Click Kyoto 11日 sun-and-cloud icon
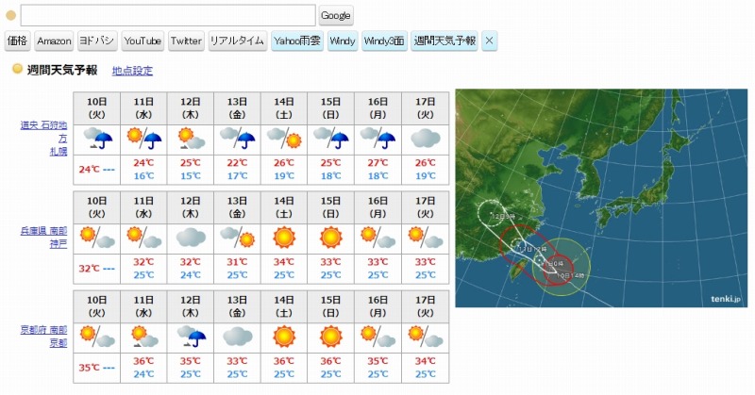The width and height of the screenshot is (755, 395). pos(144,337)
